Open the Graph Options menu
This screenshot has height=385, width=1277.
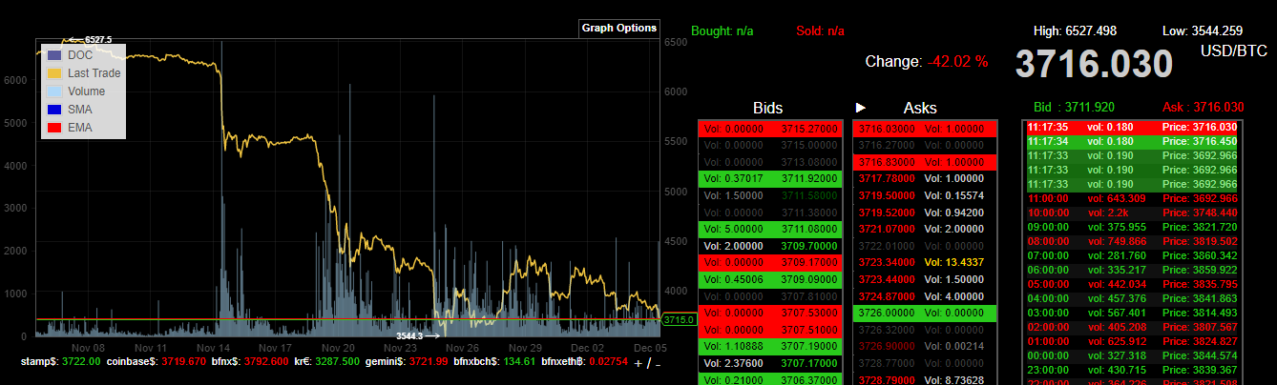tap(619, 28)
